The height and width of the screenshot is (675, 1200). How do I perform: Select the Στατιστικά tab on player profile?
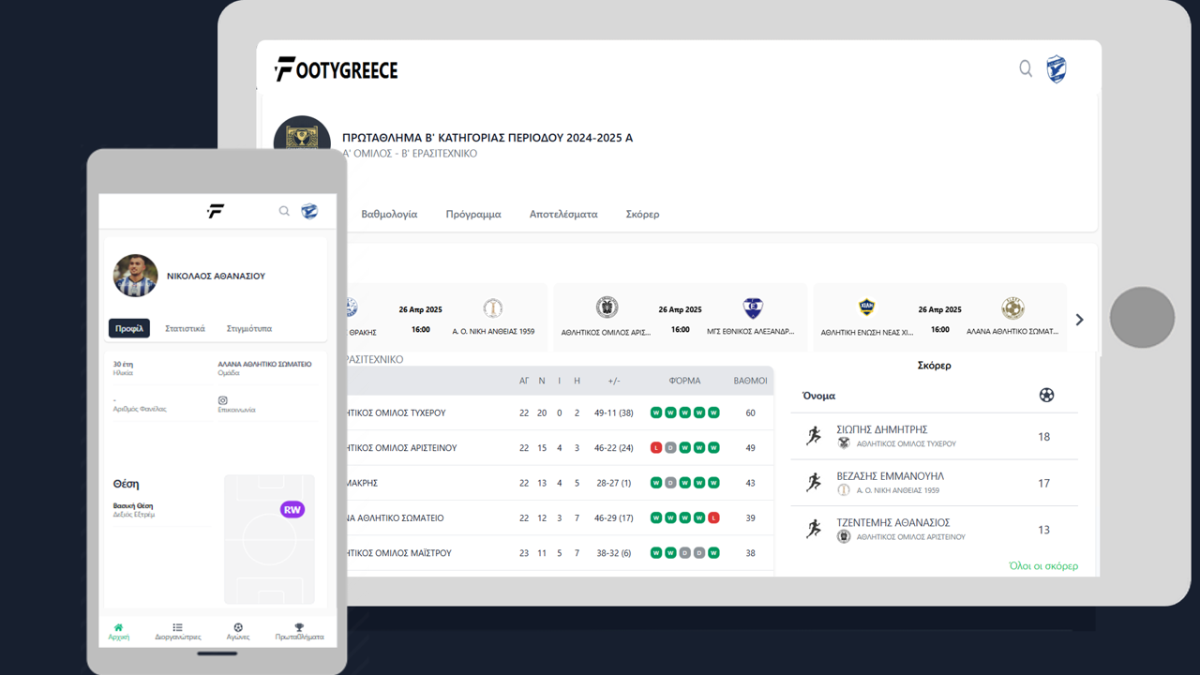185,329
